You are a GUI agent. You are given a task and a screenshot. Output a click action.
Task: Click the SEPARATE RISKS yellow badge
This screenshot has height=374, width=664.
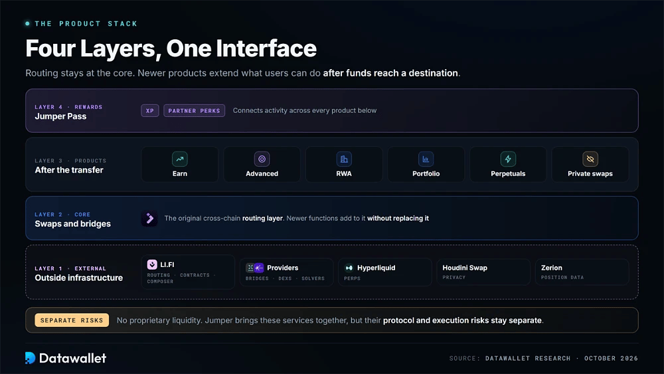pyautogui.click(x=72, y=320)
